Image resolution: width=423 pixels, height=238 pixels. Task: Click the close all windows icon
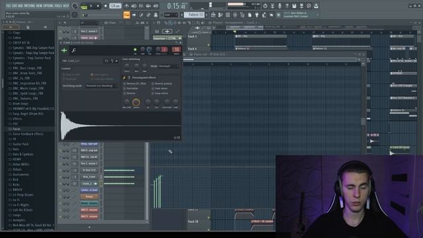(x=271, y=15)
